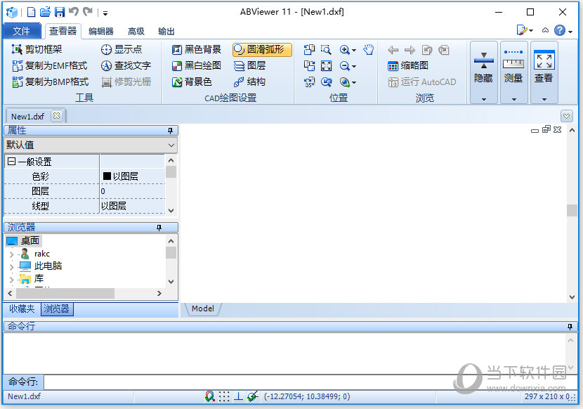This screenshot has height=409, width=583.
Task: Click the fit to window icon
Action: [326, 66]
